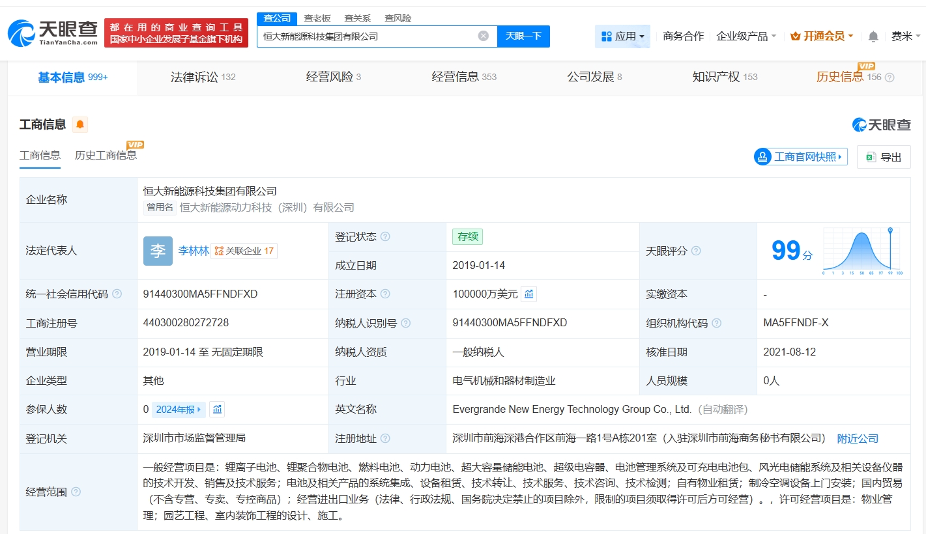Open the 历史工商信息 sub-tab
This screenshot has width=926, height=534.
pyautogui.click(x=106, y=155)
